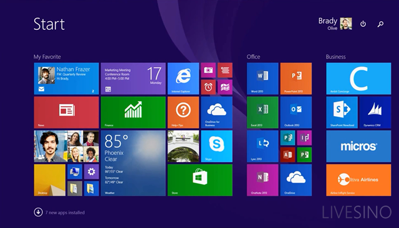Open the Reading List small tile

point(225,70)
